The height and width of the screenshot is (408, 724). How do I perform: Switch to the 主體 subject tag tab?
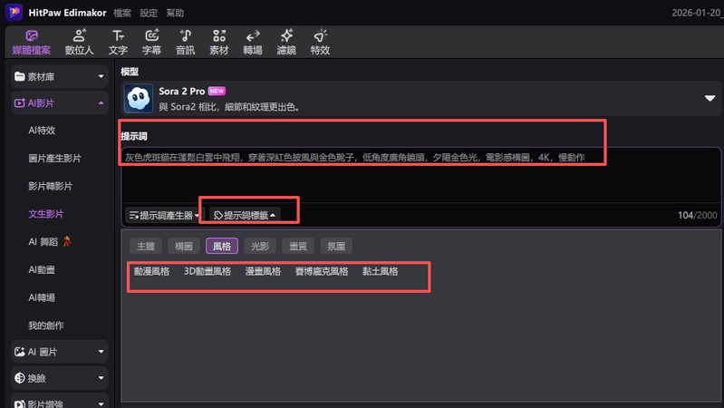(146, 247)
